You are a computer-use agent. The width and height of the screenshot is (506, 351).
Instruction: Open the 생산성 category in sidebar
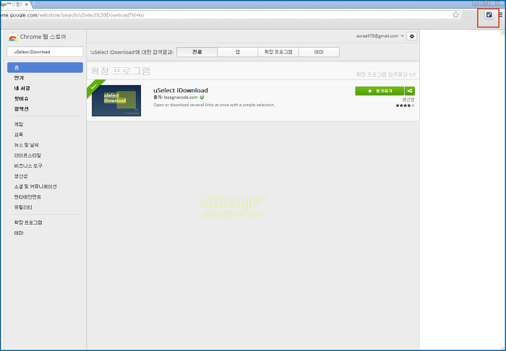coord(21,176)
